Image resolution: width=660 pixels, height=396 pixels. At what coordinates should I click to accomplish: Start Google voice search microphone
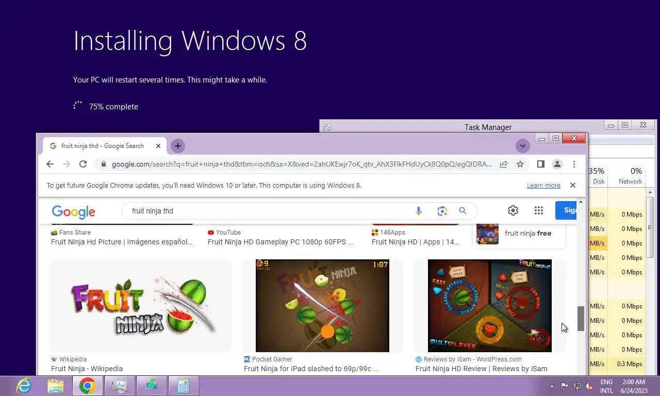click(418, 210)
